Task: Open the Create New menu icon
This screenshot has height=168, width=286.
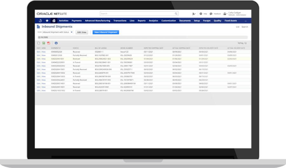Action: point(194,14)
